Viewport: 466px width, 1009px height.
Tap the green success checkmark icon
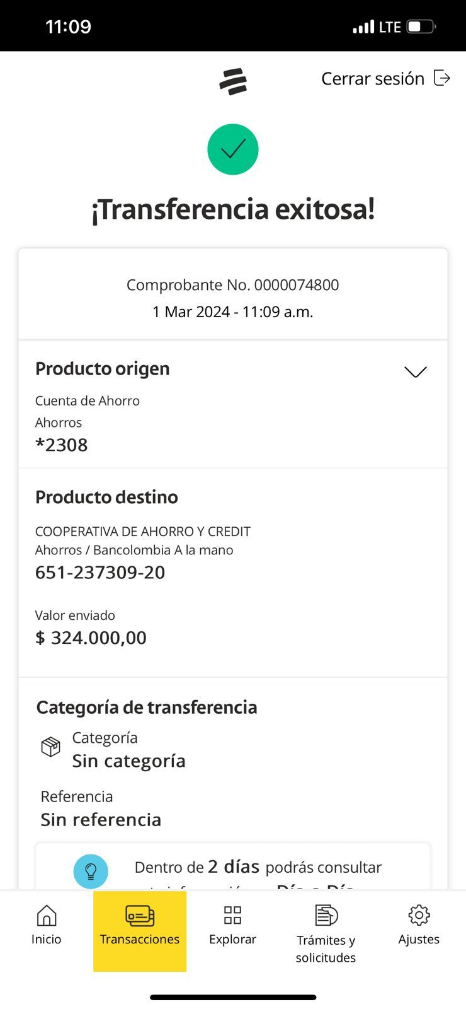click(233, 149)
